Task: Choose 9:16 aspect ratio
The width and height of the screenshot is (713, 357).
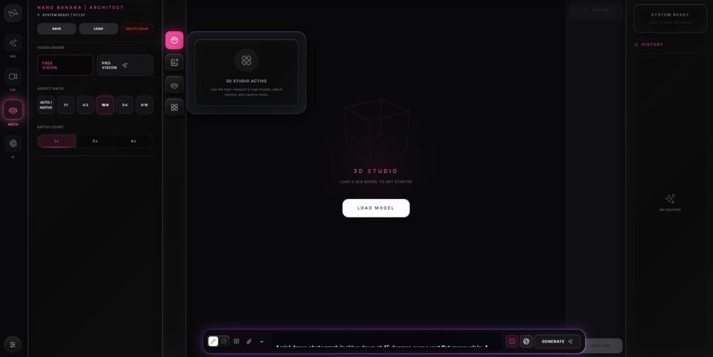Action: pos(144,105)
